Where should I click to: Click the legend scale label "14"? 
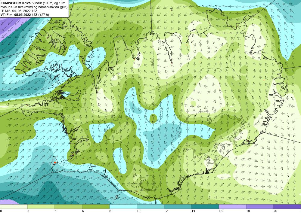[x=193, y=211]
